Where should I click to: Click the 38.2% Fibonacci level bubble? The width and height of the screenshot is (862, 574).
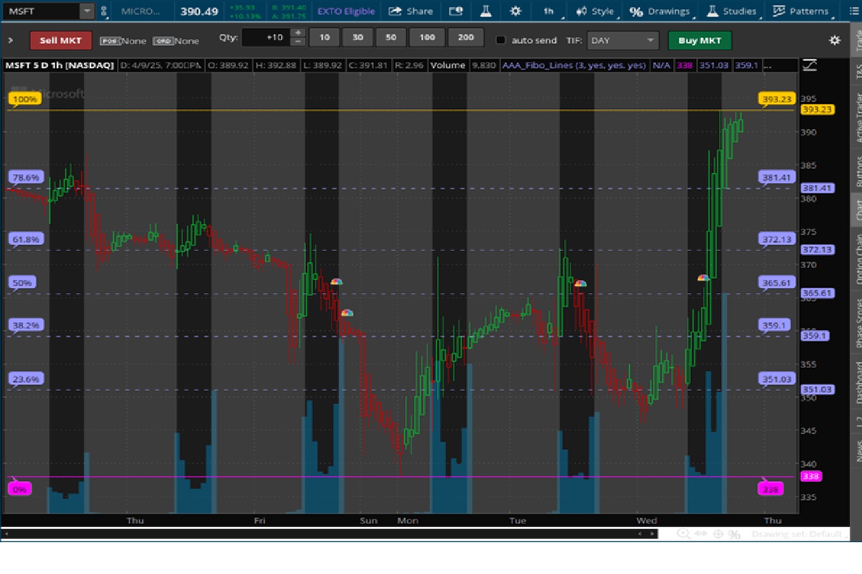(26, 325)
